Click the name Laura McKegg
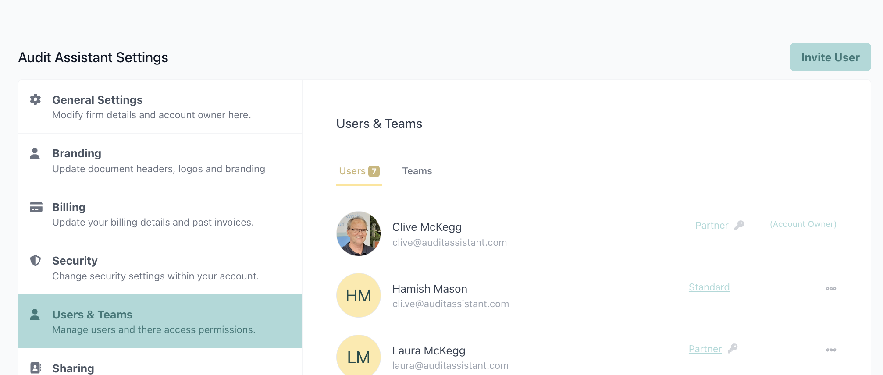The width and height of the screenshot is (883, 375). (x=429, y=350)
